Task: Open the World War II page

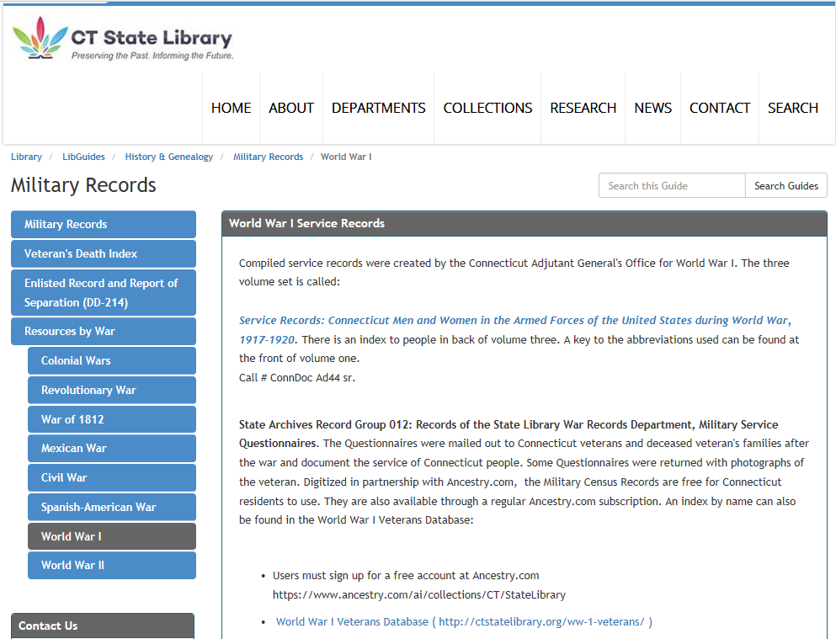Action: tap(112, 565)
